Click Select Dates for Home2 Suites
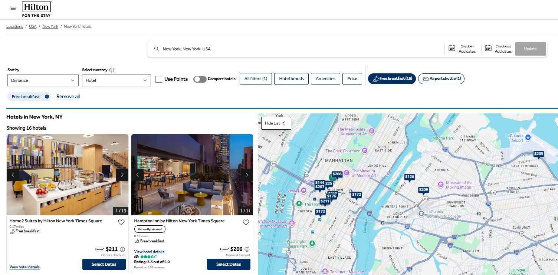558x275 pixels. pyautogui.click(x=104, y=264)
